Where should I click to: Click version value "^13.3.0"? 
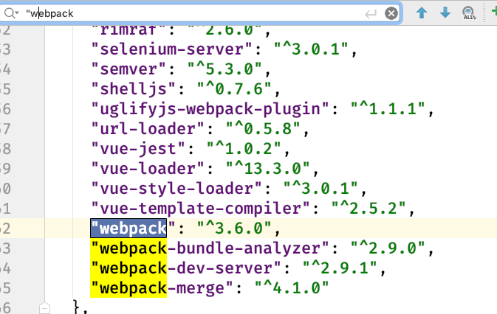(x=268, y=169)
